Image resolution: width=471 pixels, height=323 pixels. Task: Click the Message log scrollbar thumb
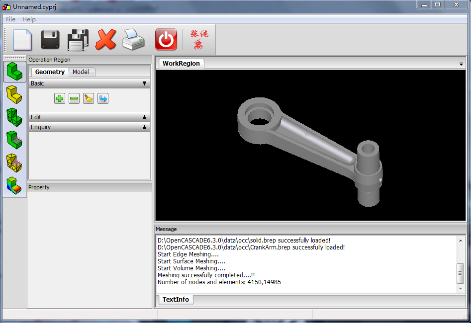[460, 273]
